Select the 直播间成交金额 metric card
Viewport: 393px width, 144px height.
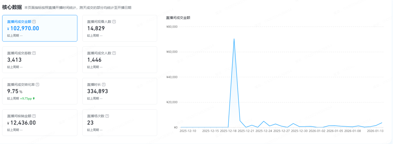40,28
